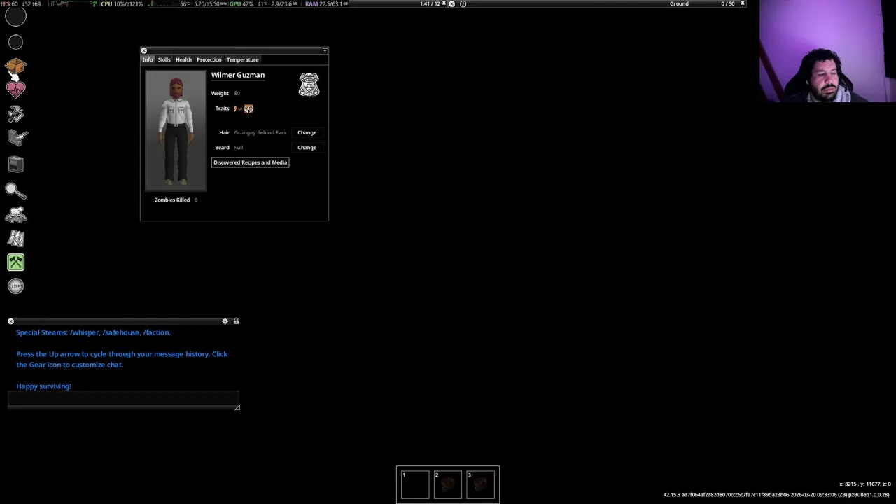Open the Protection tab
The width and height of the screenshot is (896, 504).
pyautogui.click(x=209, y=59)
